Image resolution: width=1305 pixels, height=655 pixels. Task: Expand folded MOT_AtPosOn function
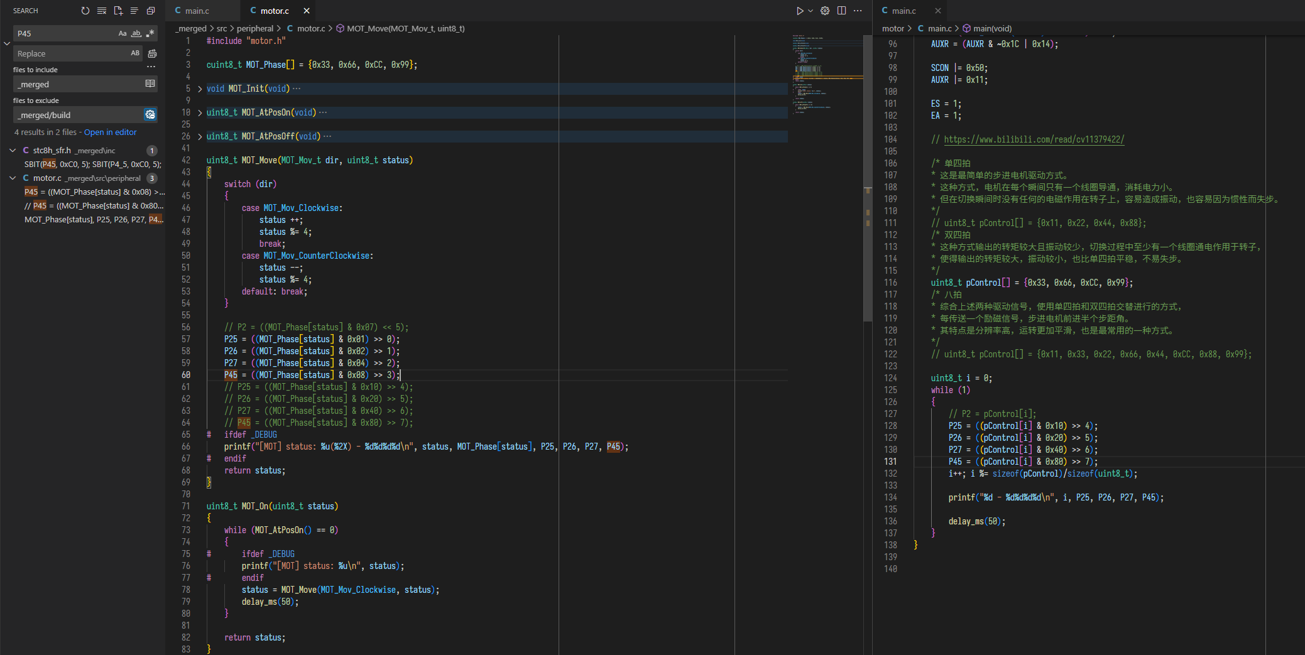200,112
